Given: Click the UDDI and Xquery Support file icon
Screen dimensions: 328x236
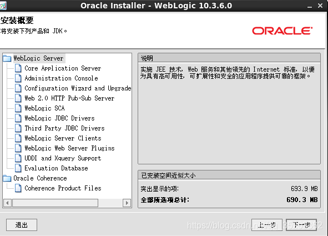Looking at the screenshot, I should (x=18, y=158).
